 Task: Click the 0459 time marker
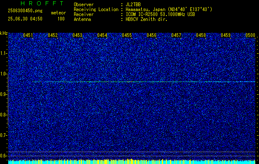click(x=226, y=35)
